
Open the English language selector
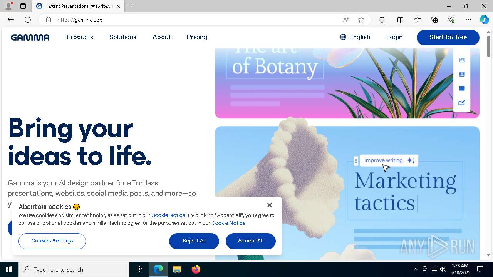pyautogui.click(x=355, y=37)
